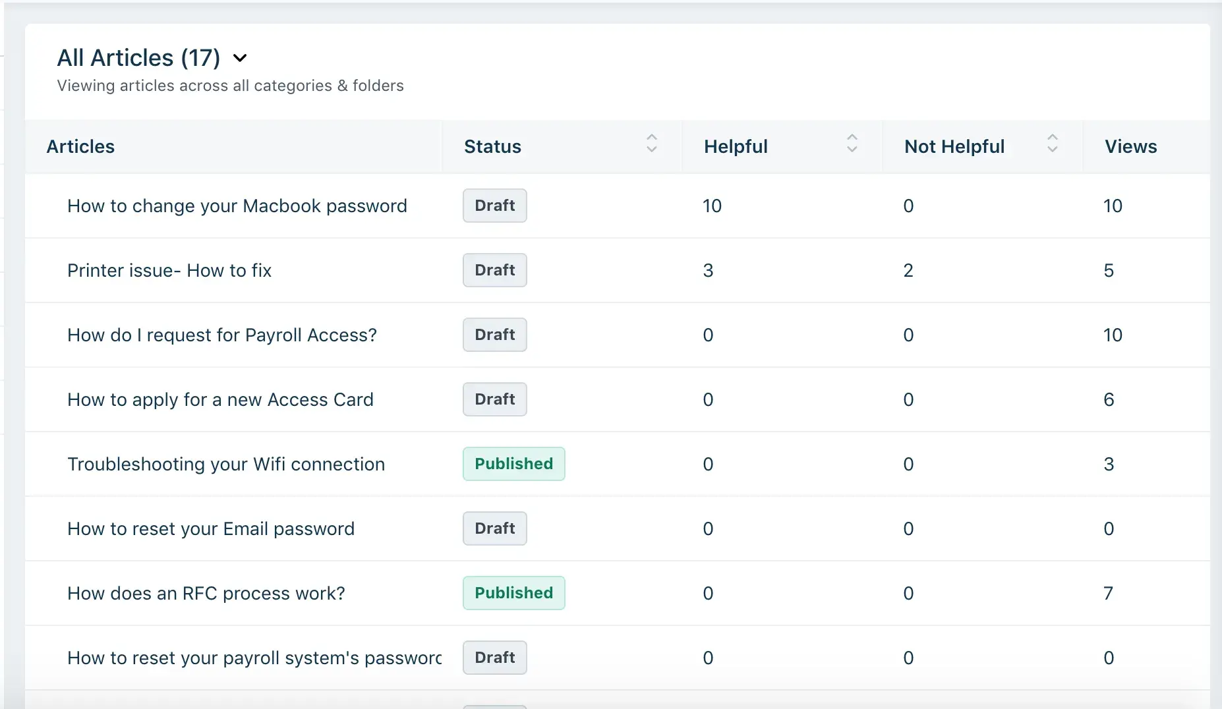
Task: Click the Draft badge on How do I request for Payroll Access?
Action: (x=494, y=334)
